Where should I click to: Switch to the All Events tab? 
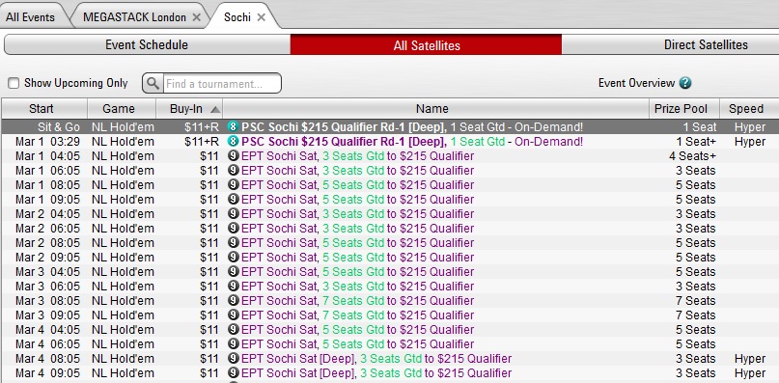30,17
